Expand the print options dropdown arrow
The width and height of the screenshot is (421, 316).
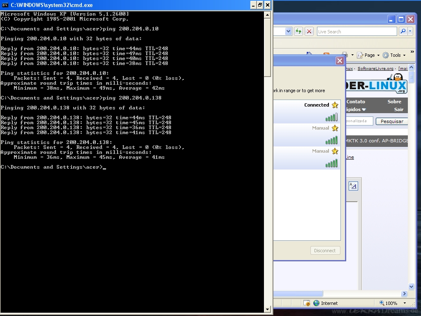pyautogui.click(x=352, y=55)
